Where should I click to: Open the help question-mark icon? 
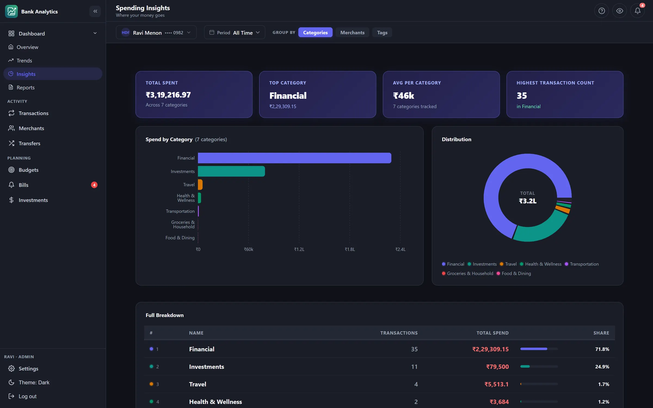602,11
